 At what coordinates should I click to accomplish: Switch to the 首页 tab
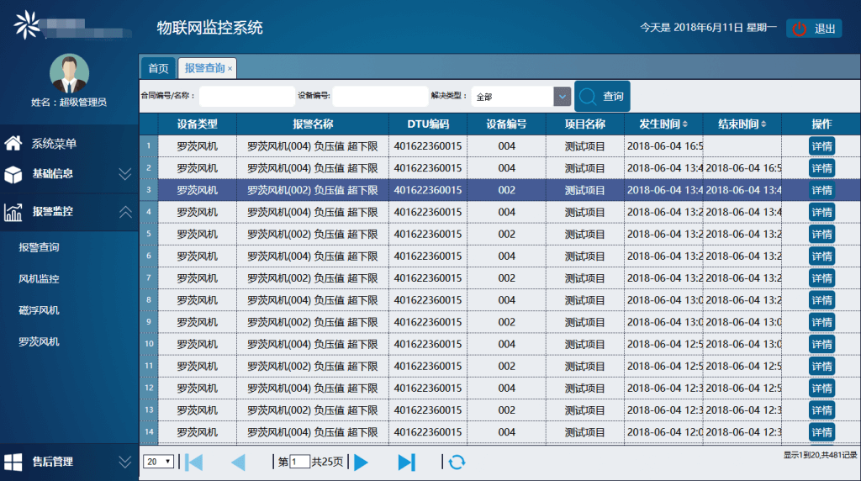158,68
